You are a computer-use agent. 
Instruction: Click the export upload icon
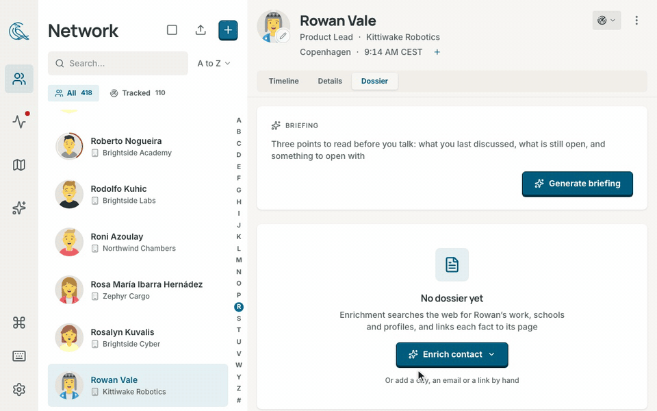tap(201, 30)
